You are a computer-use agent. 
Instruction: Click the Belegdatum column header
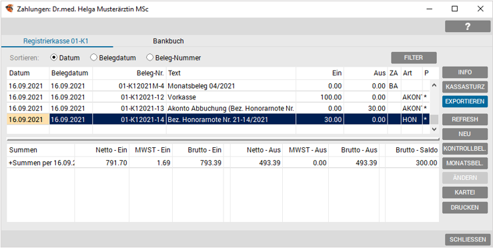click(71, 73)
